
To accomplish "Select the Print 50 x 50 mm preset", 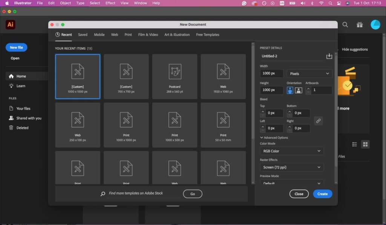I will pyautogui.click(x=223, y=125).
